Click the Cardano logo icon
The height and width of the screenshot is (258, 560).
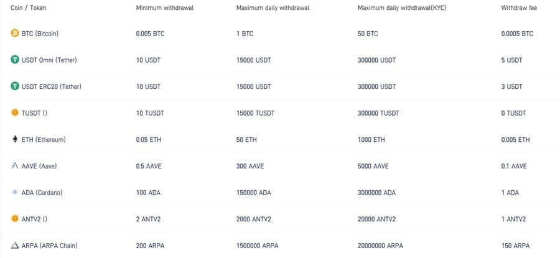click(15, 193)
